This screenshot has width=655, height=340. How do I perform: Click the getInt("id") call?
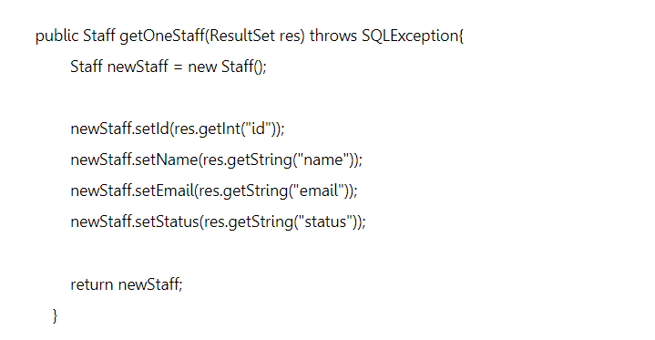point(226,129)
